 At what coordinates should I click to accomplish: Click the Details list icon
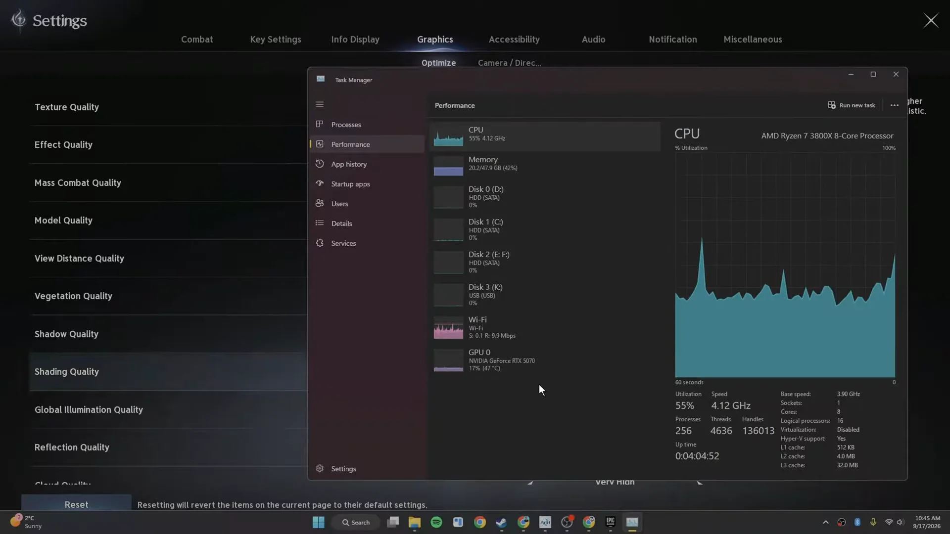(320, 223)
